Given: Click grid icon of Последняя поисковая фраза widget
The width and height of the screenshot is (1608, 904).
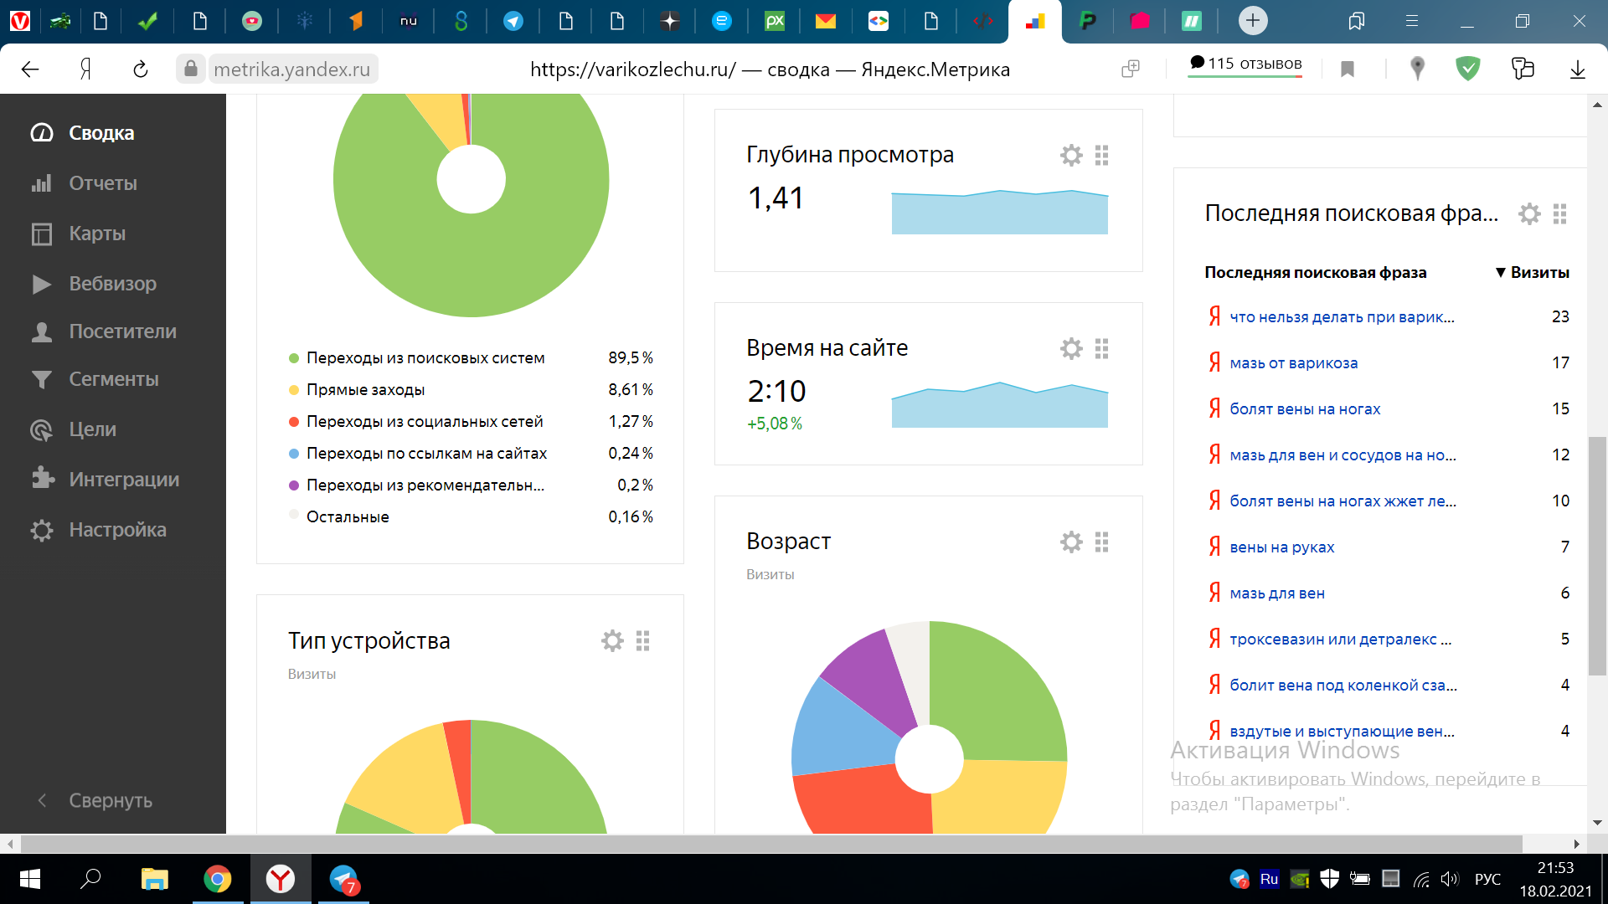Looking at the screenshot, I should (1559, 214).
